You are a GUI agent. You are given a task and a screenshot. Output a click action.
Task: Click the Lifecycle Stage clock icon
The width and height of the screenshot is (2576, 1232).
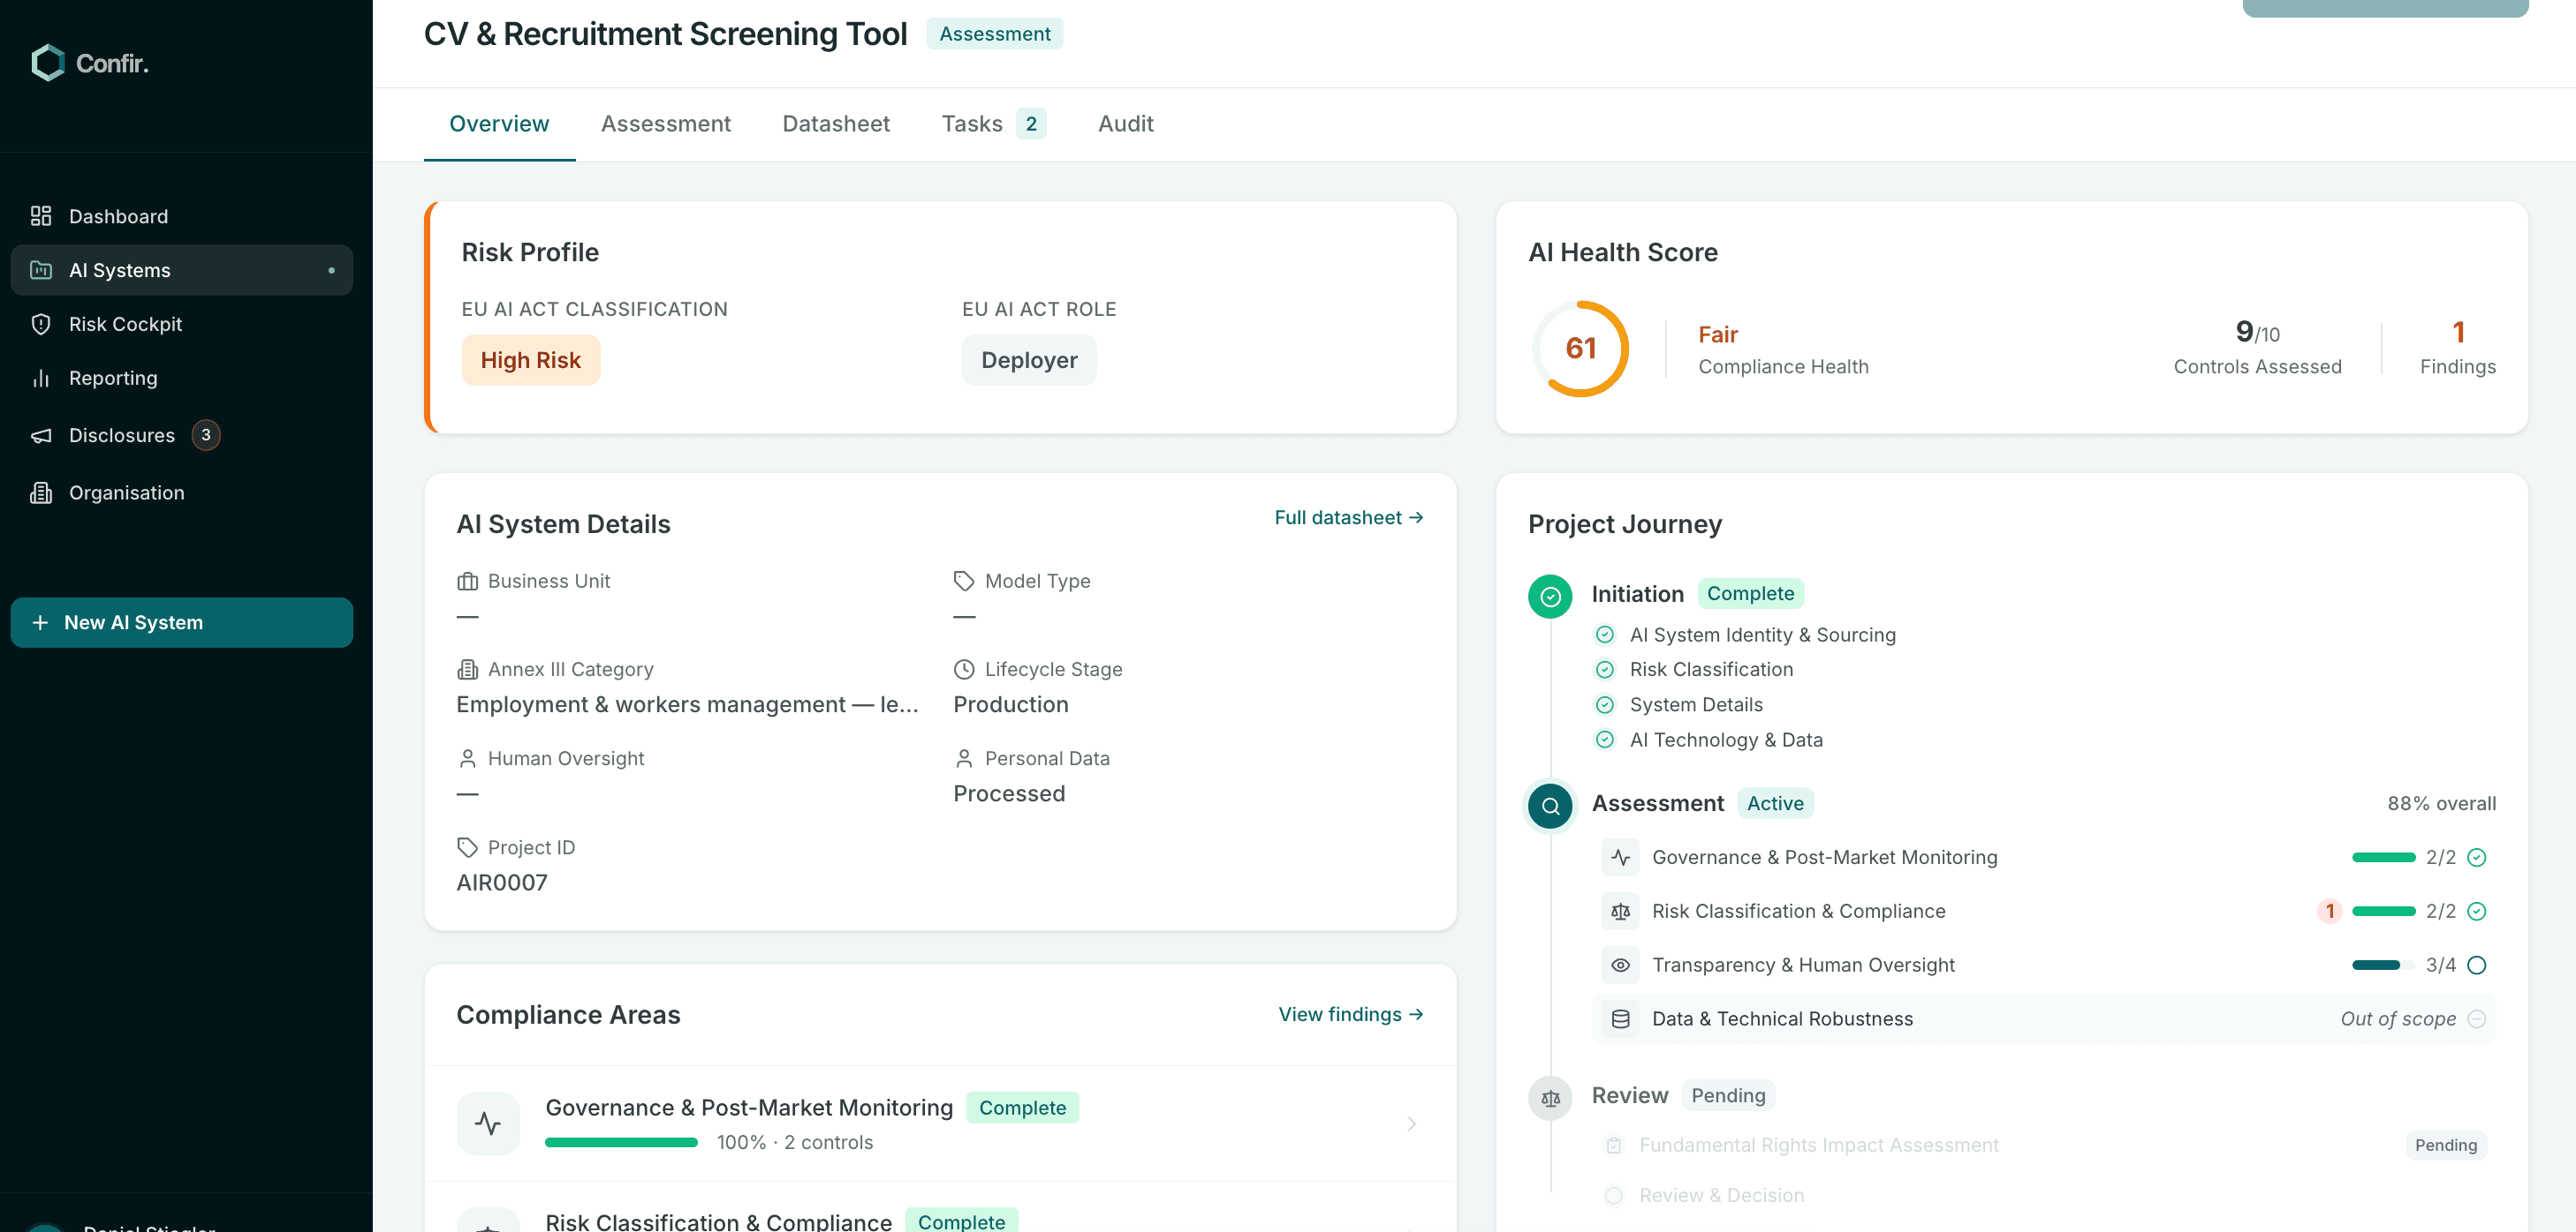click(964, 670)
